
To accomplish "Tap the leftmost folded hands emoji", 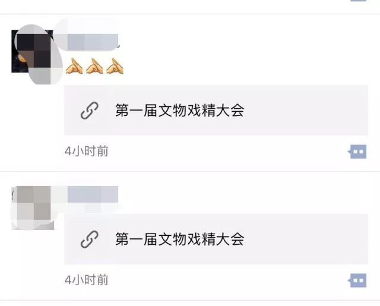I will pyautogui.click(x=74, y=66).
